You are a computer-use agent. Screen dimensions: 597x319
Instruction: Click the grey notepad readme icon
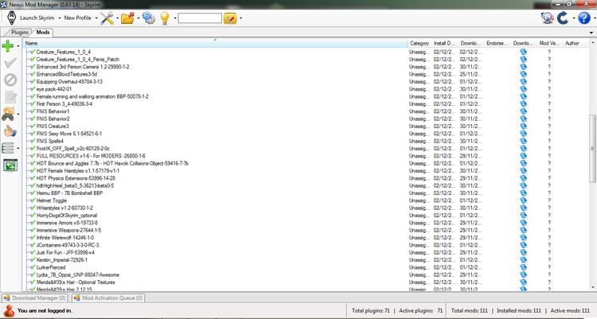(10, 97)
